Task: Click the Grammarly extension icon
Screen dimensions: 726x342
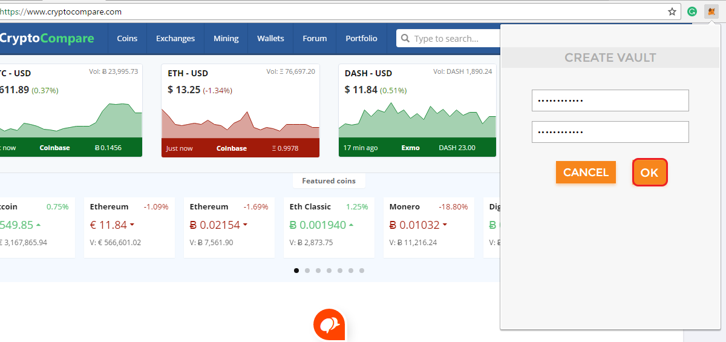Action: coord(692,12)
